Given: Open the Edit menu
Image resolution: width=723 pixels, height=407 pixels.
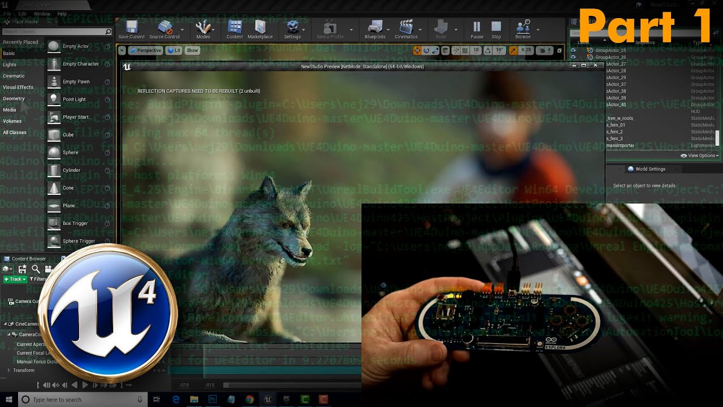Looking at the screenshot, I should coord(23,14).
